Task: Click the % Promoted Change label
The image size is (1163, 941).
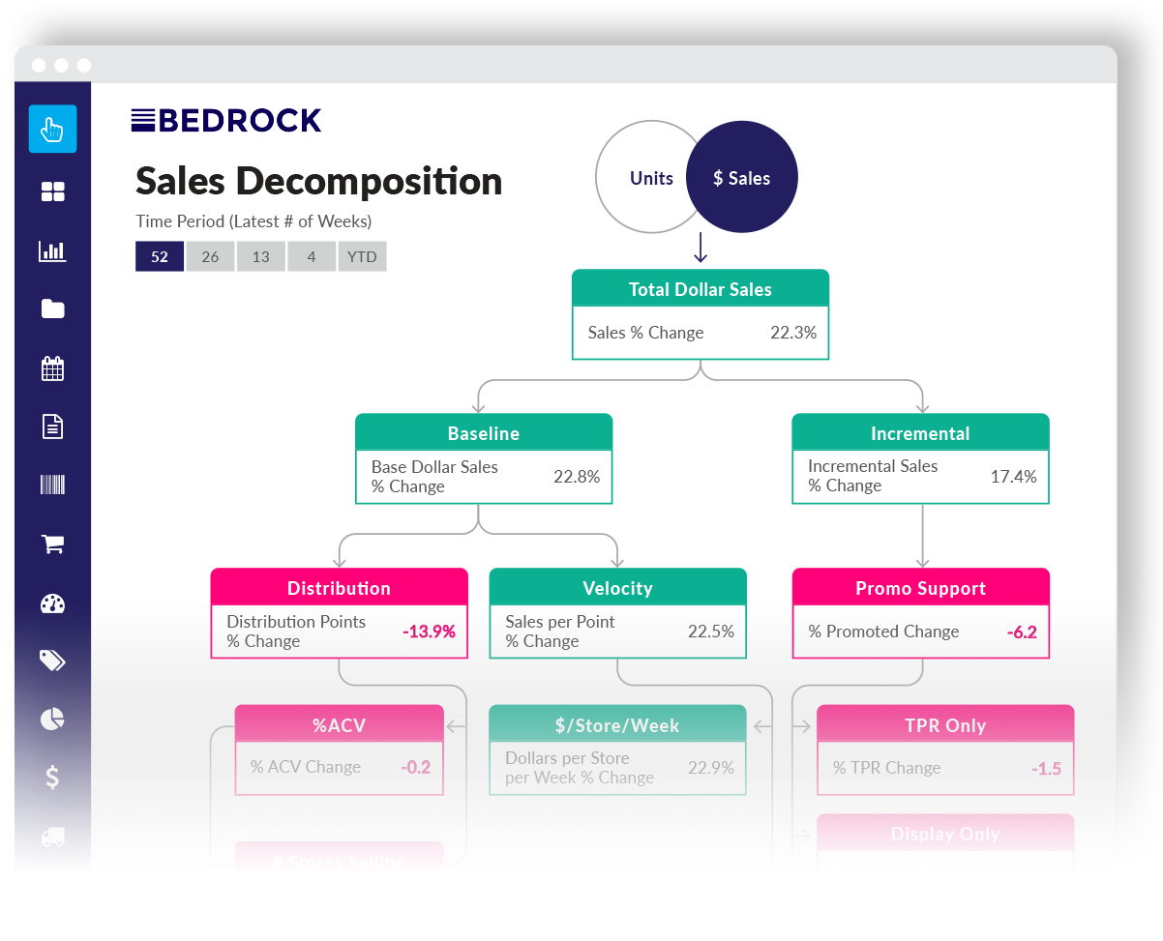Action: tap(883, 632)
